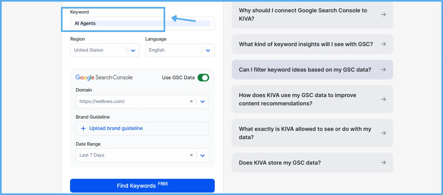Viewport: 443px width, 195px height.
Task: Click arrow beside 'allowed to see' question
Action: [x=383, y=133]
